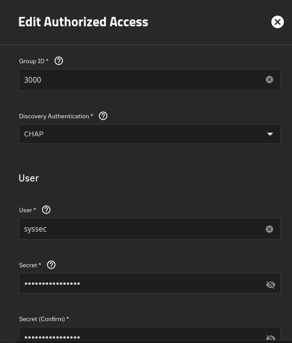Show help for Discovery Authentication
292x343 pixels.
point(103,116)
